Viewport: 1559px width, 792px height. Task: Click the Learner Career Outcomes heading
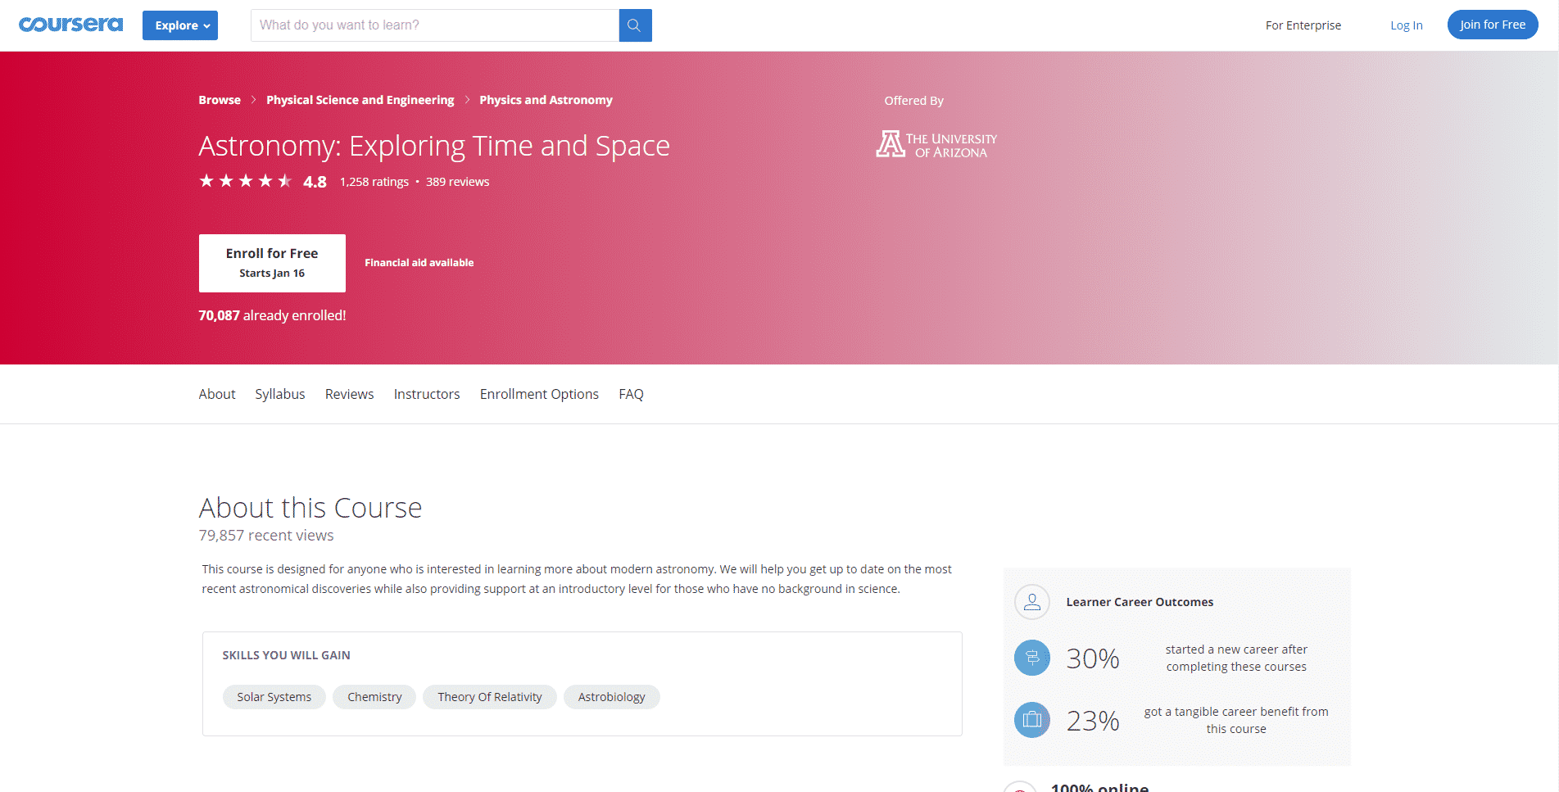[x=1140, y=602]
